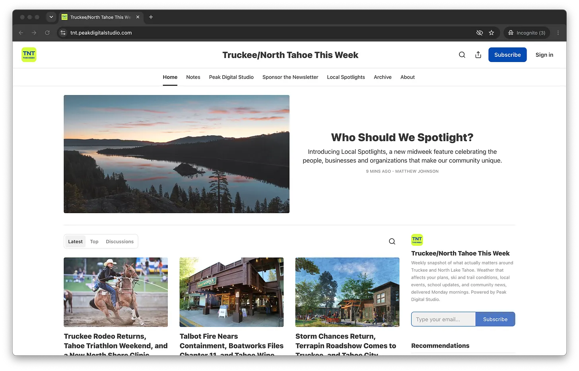The image size is (579, 371).
Task: Click the sidebar Subscribe button
Action: click(495, 319)
